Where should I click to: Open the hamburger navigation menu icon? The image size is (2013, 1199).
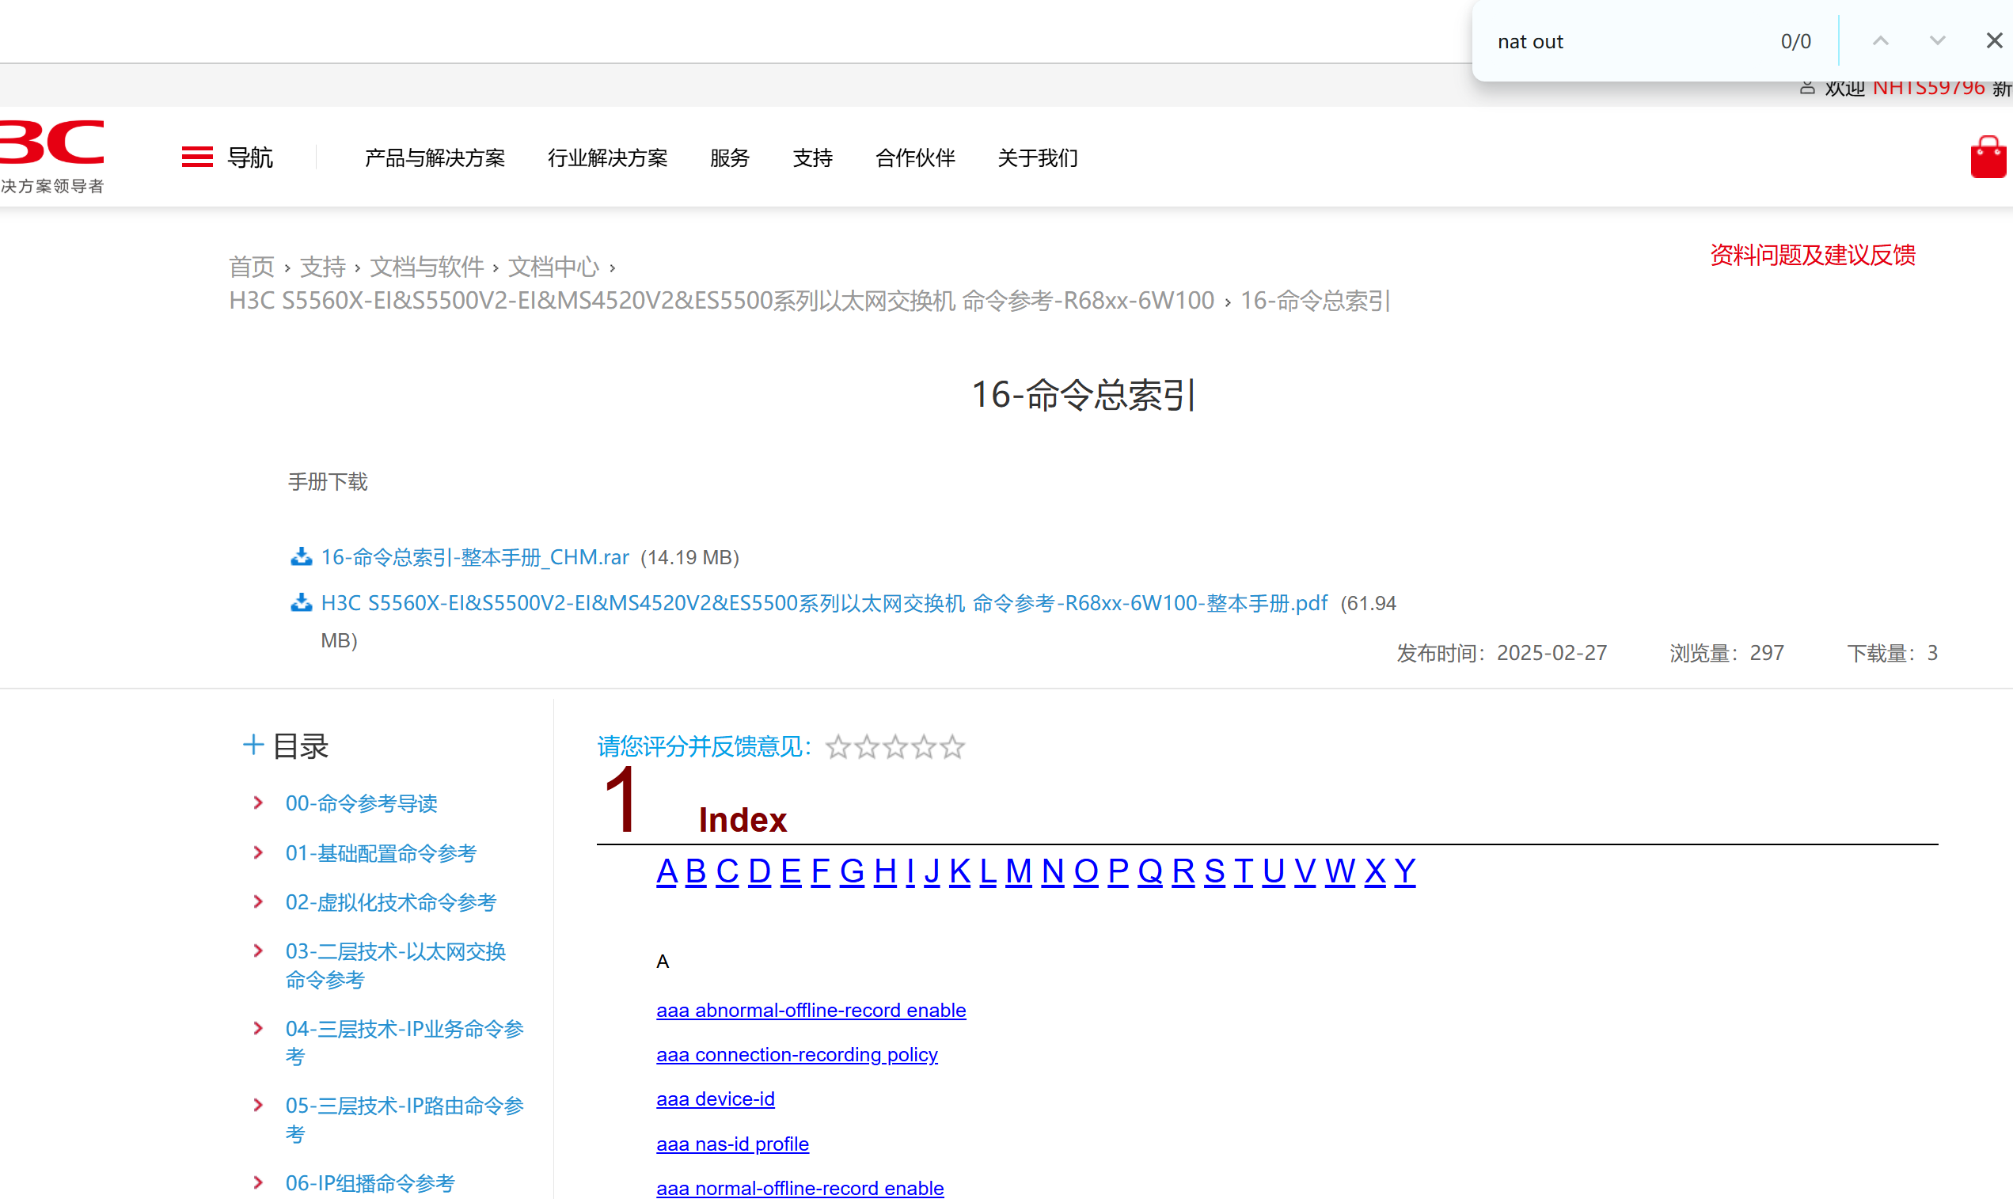click(197, 157)
